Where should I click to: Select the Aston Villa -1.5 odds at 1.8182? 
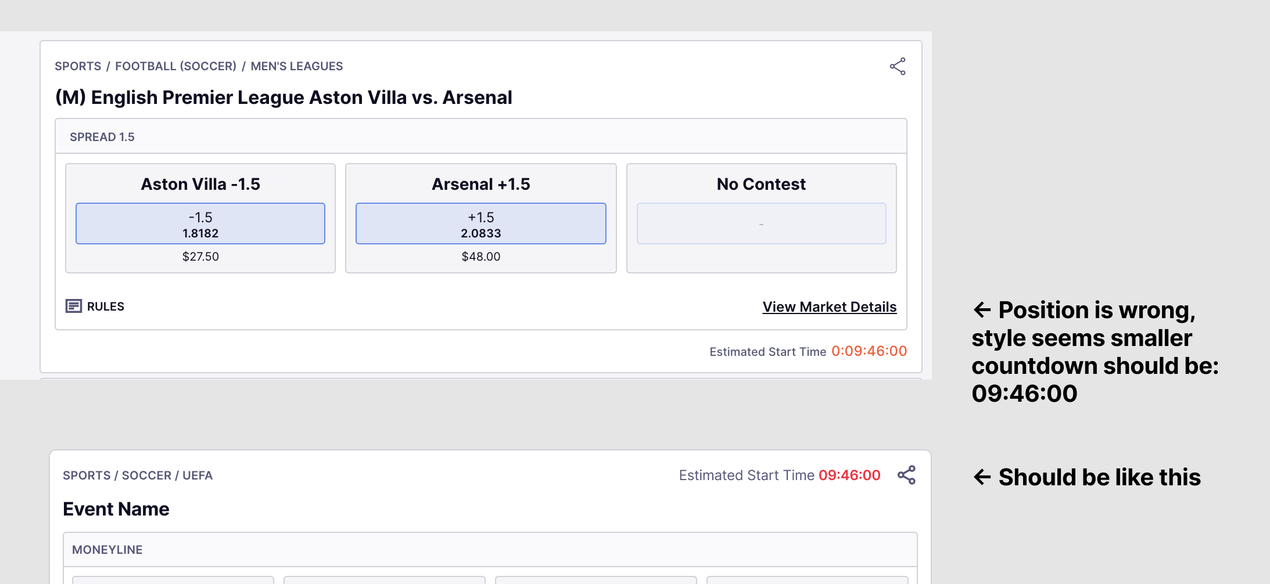click(200, 224)
